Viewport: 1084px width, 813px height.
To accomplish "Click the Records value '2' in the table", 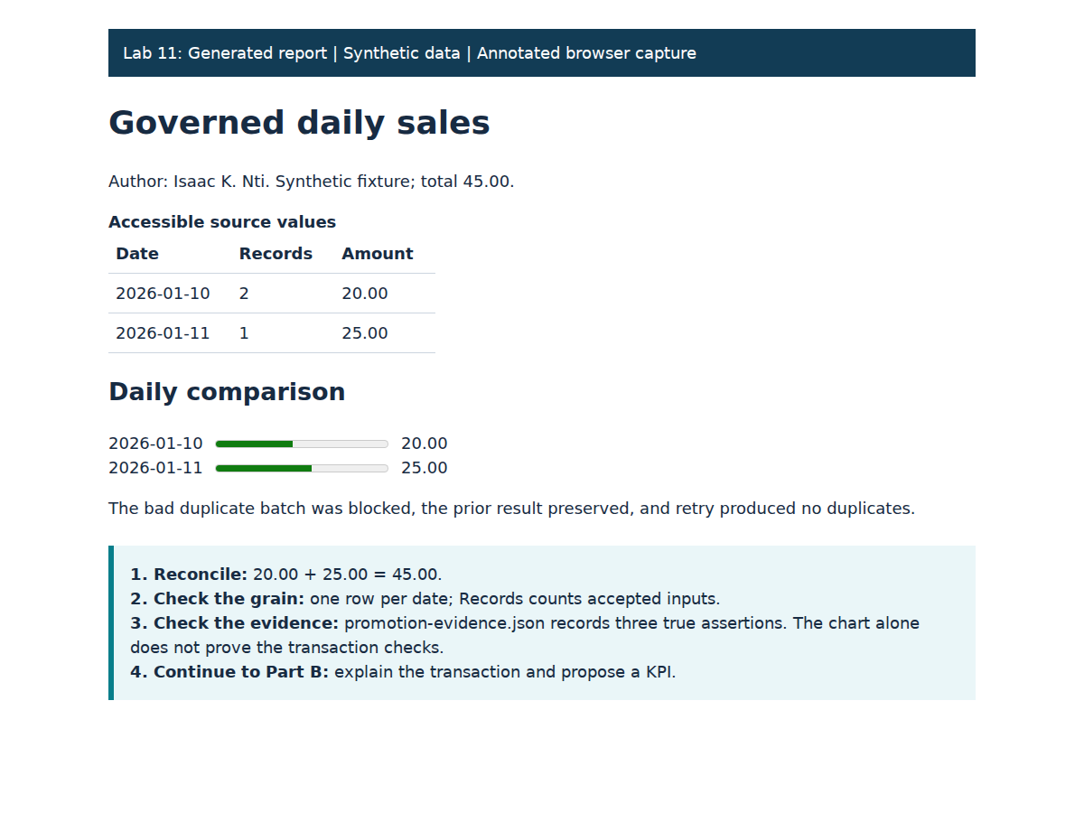I will pyautogui.click(x=244, y=294).
